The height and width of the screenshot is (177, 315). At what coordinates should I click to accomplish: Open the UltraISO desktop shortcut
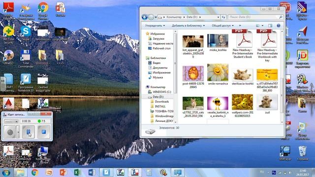pos(8,57)
